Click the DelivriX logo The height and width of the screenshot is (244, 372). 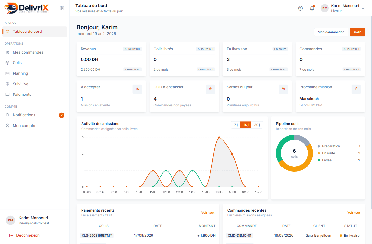click(26, 8)
